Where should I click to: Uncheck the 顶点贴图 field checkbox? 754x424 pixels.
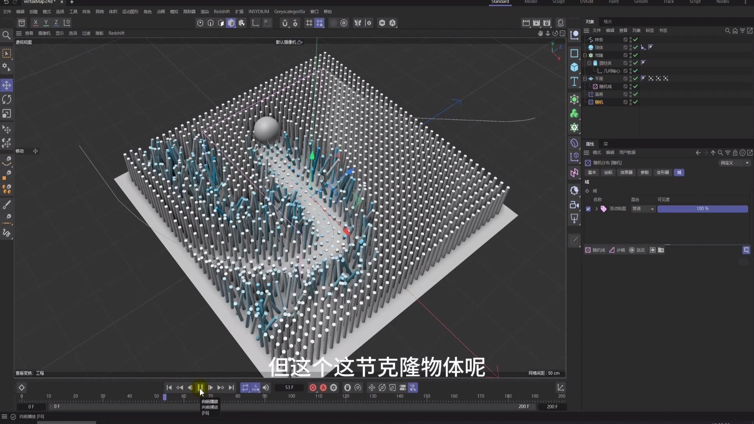pyautogui.click(x=588, y=209)
